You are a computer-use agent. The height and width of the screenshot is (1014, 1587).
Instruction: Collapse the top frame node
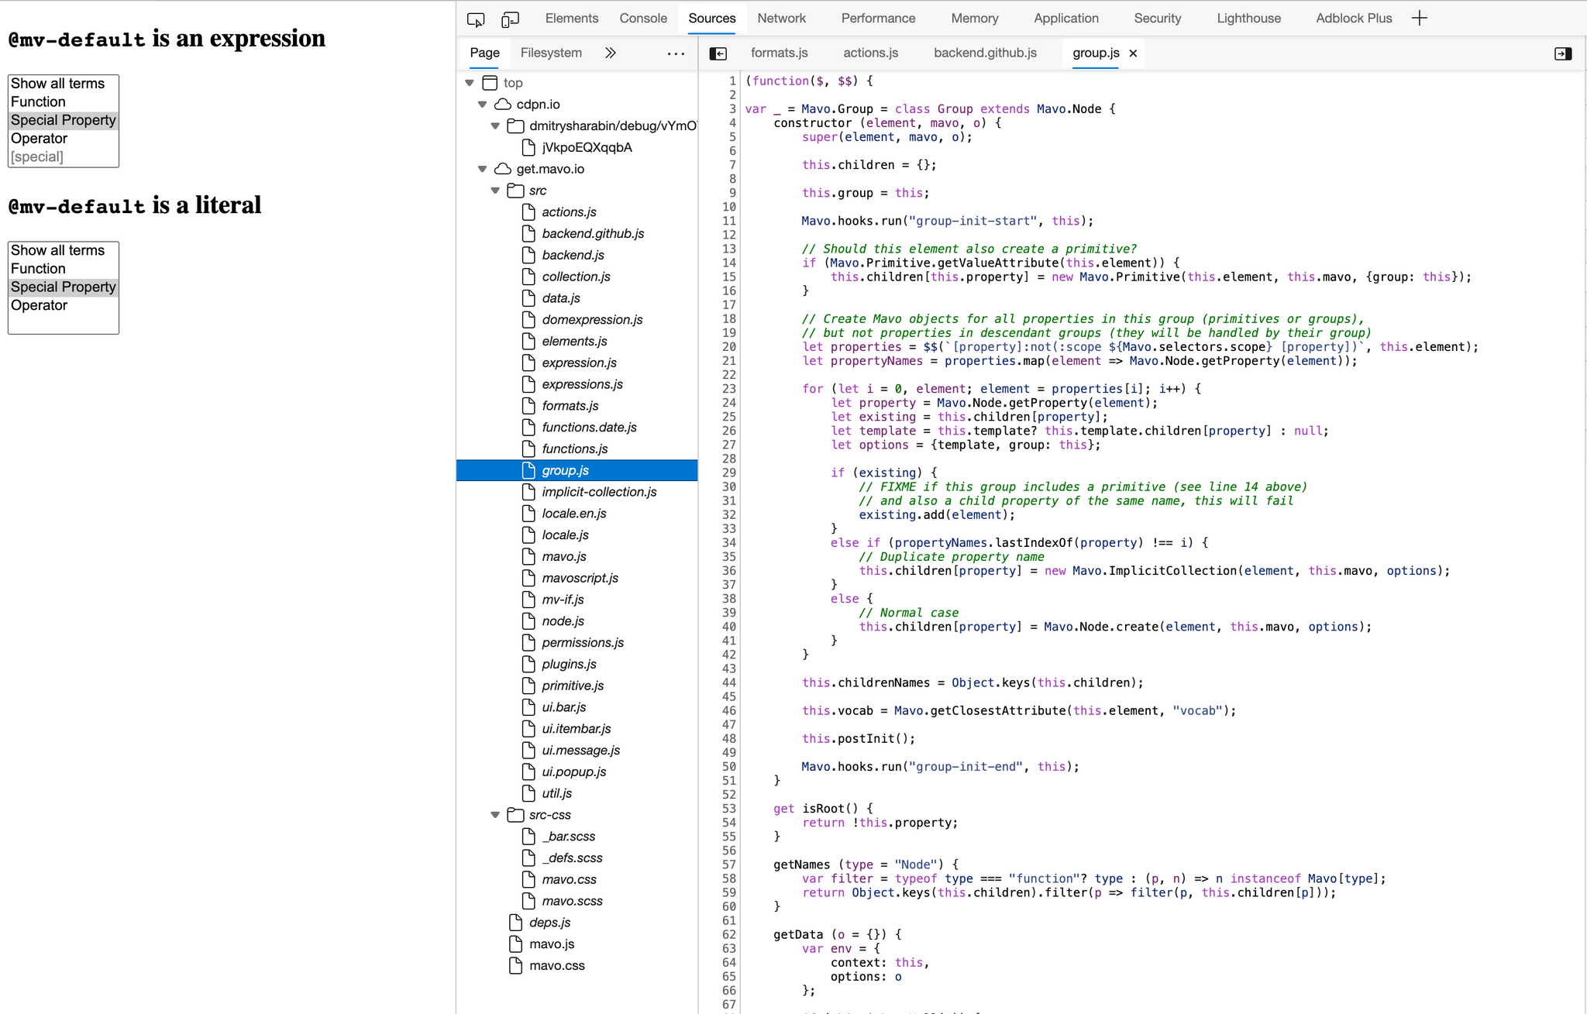(x=470, y=82)
